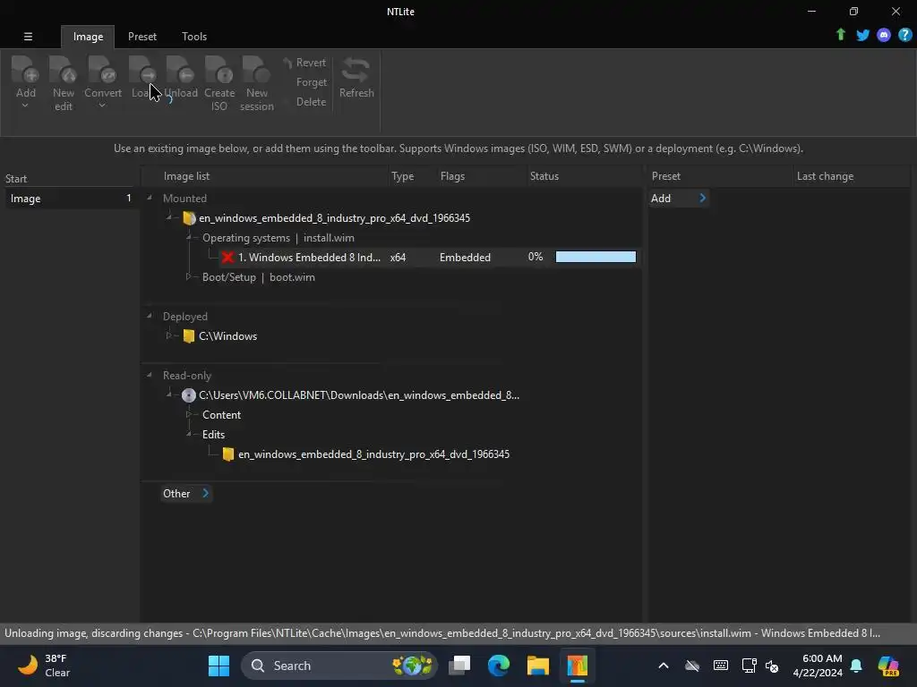Open the clock showing 6:00 AM
Image resolution: width=917 pixels, height=687 pixels.
click(818, 666)
